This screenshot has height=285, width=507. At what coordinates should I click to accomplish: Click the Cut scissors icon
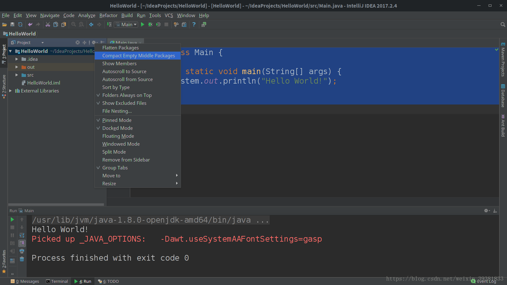coord(48,24)
